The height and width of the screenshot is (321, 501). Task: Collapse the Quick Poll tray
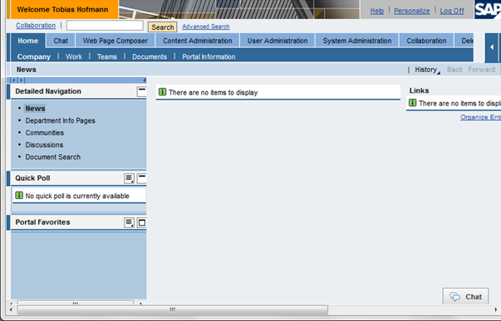(142, 178)
